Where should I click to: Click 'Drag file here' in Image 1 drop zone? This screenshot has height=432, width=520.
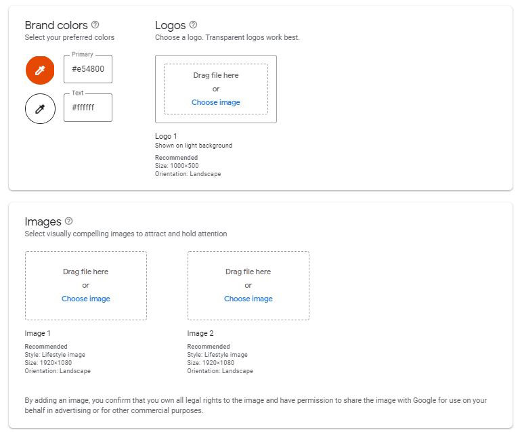(x=85, y=272)
